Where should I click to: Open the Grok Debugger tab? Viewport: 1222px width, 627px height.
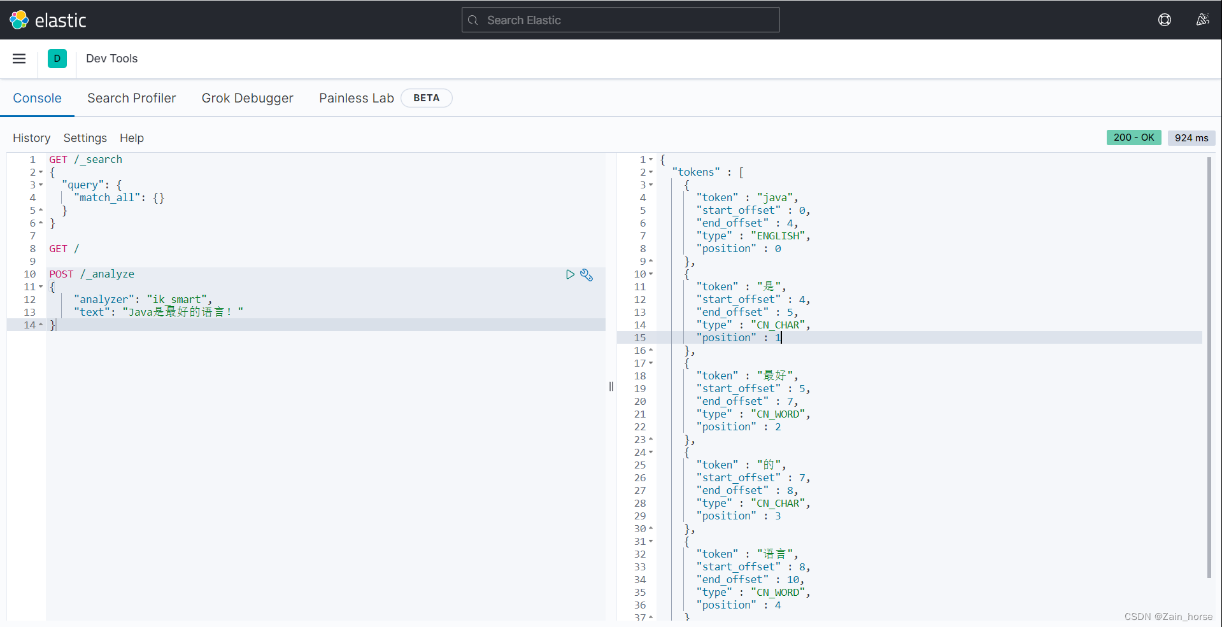(247, 98)
